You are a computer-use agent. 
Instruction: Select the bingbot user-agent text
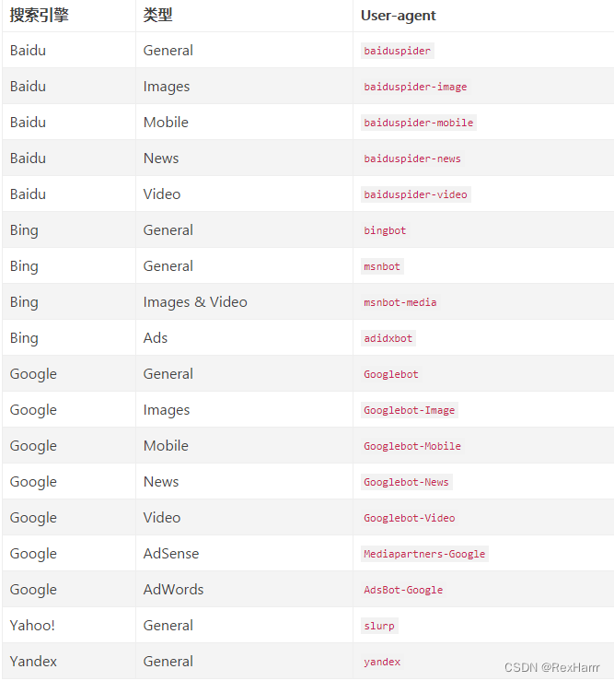pyautogui.click(x=385, y=230)
